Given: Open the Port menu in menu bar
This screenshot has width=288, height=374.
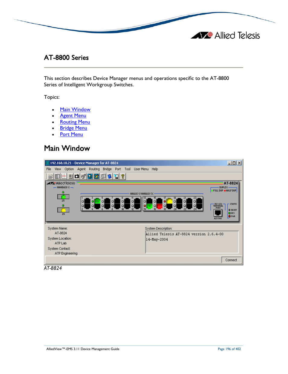Looking at the screenshot, I should point(118,169).
